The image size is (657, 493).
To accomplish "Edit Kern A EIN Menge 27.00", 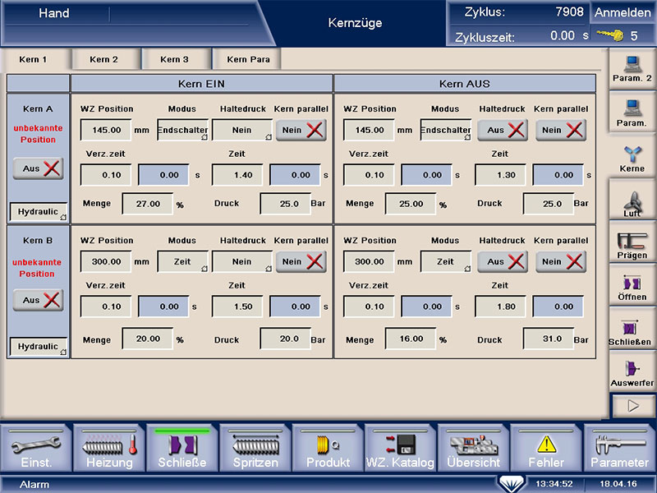I will (x=148, y=204).
